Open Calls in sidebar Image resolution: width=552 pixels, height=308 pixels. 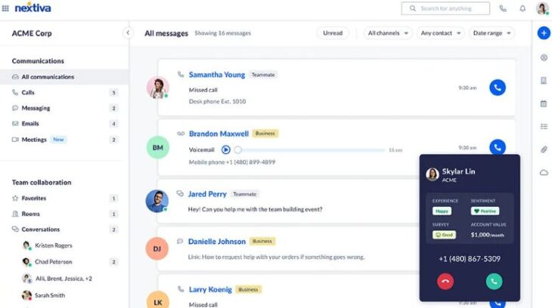tap(64, 92)
